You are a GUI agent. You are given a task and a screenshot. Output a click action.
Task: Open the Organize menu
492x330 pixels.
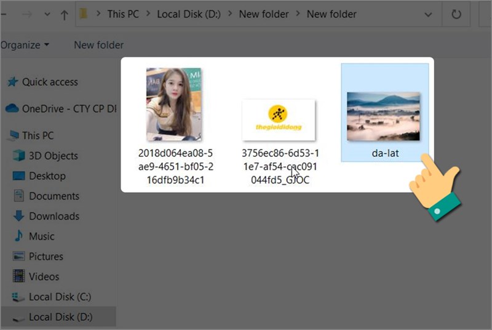click(25, 45)
